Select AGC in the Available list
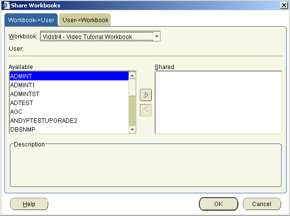The image size is (290, 216). click(69, 112)
